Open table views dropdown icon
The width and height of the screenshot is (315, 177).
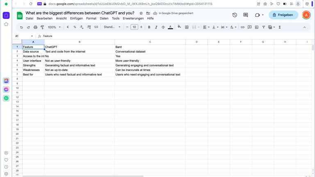pyautogui.click(x=271, y=27)
